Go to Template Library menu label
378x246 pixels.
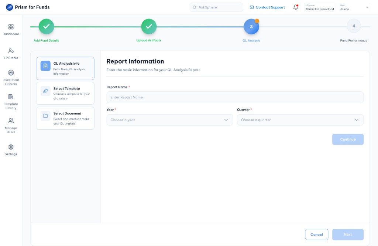click(11, 106)
